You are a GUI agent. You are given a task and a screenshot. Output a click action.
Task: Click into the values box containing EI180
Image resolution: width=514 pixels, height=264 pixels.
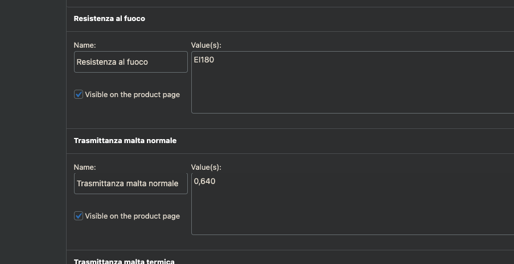coord(353,82)
